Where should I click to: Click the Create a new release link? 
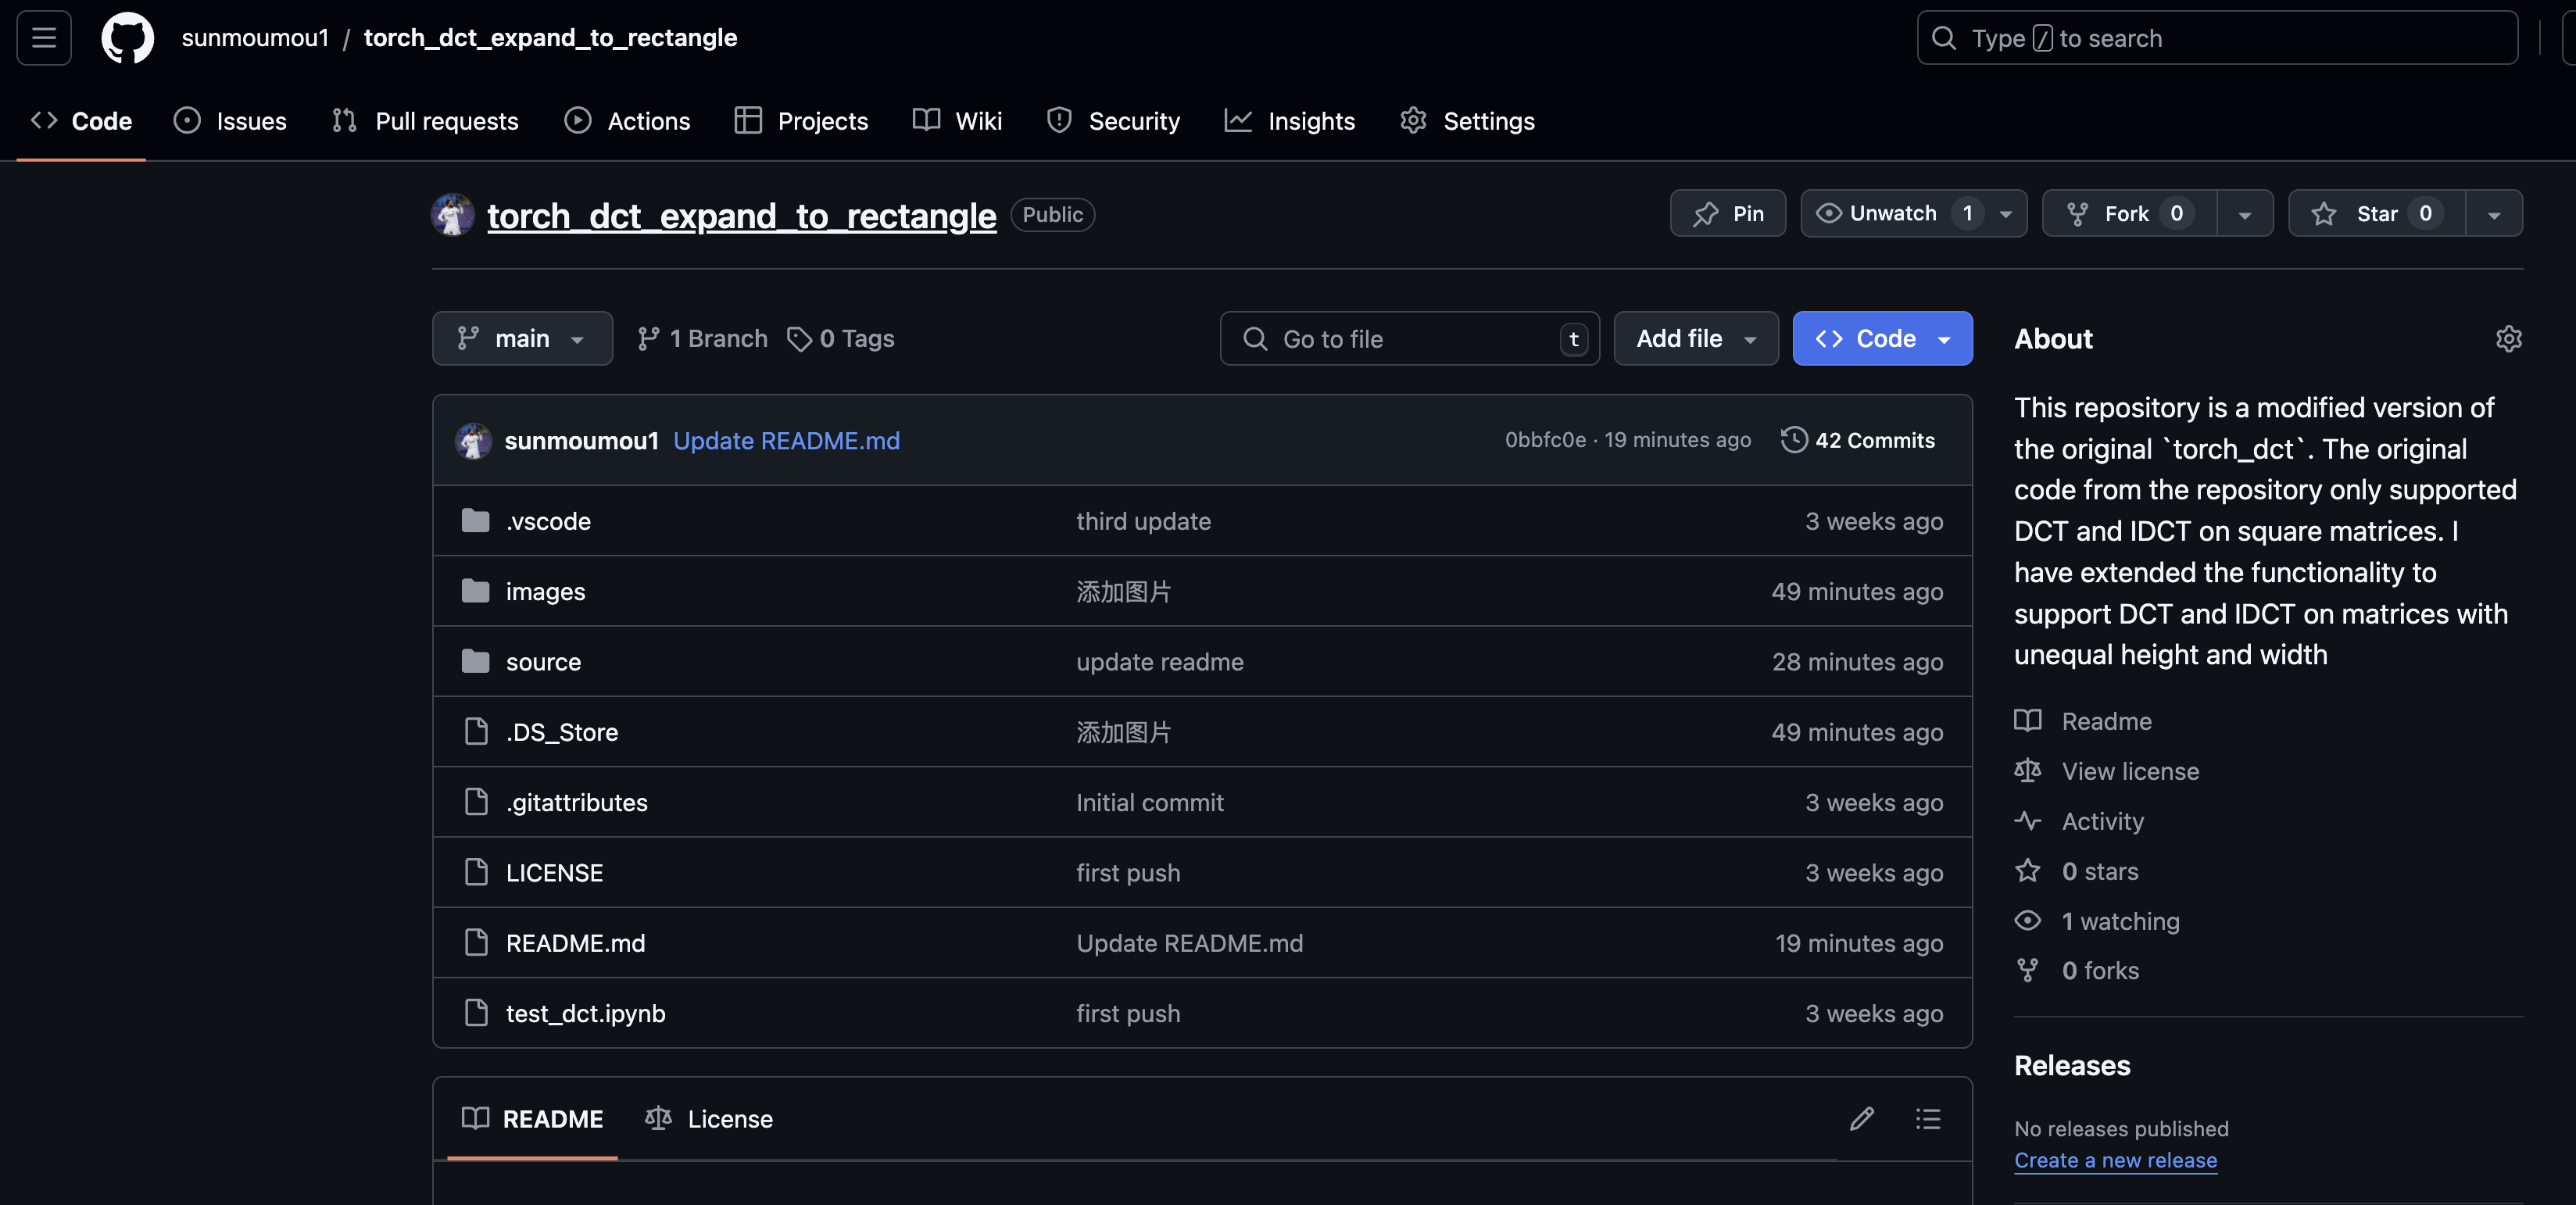pos(2115,1160)
